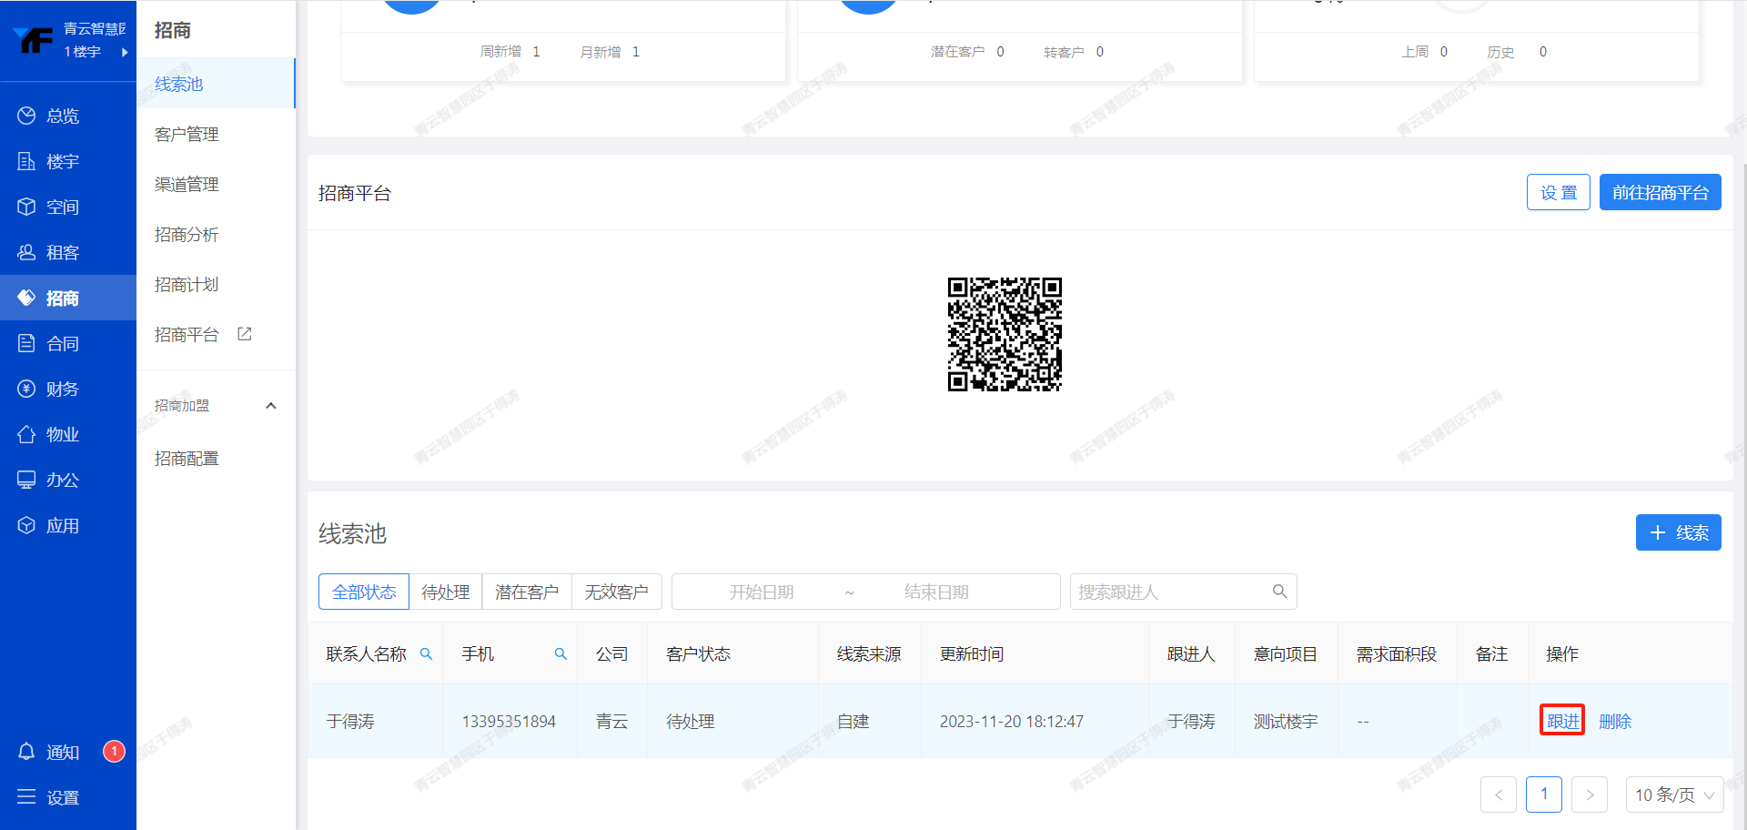Viewport: 1747px width, 830px height.
Task: Open 客户管理 in the submenu
Action: [x=187, y=134]
